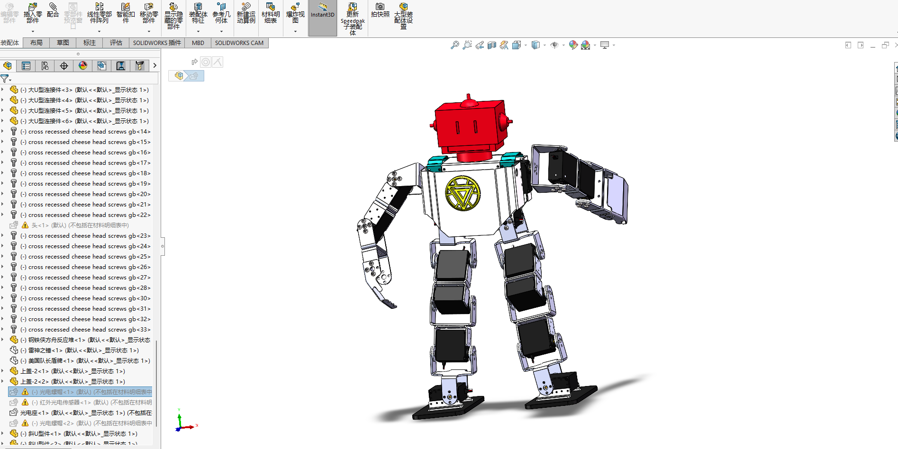Expand cross recessed cheese head screws gb<14>

[x=2, y=131]
